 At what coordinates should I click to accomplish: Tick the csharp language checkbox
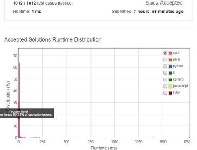165,79
